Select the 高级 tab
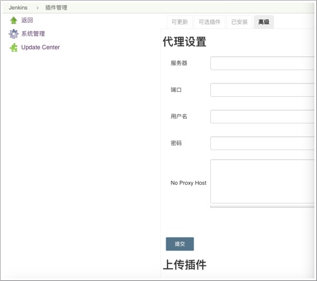 (x=264, y=22)
